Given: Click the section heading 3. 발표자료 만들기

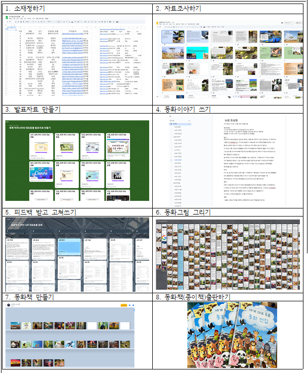Looking at the screenshot, I should pyautogui.click(x=33, y=110).
